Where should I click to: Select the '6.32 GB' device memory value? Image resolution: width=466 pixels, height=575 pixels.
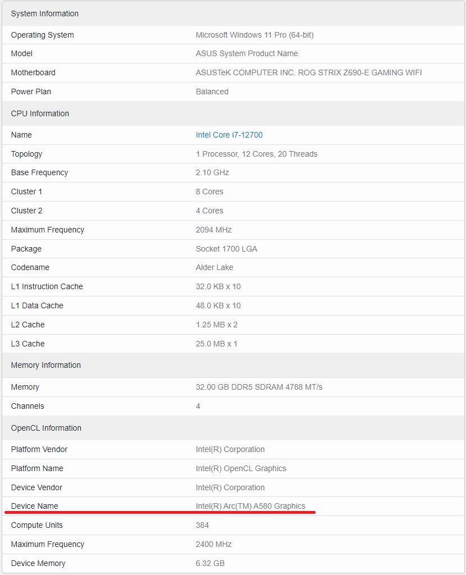(210, 563)
